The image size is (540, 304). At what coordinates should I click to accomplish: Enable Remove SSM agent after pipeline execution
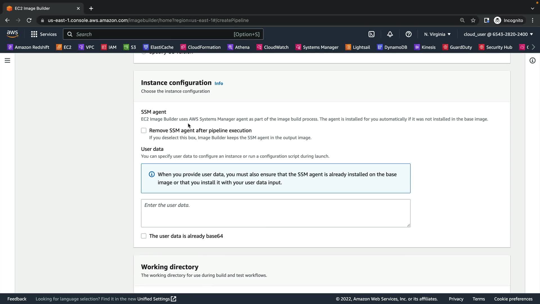(x=144, y=131)
